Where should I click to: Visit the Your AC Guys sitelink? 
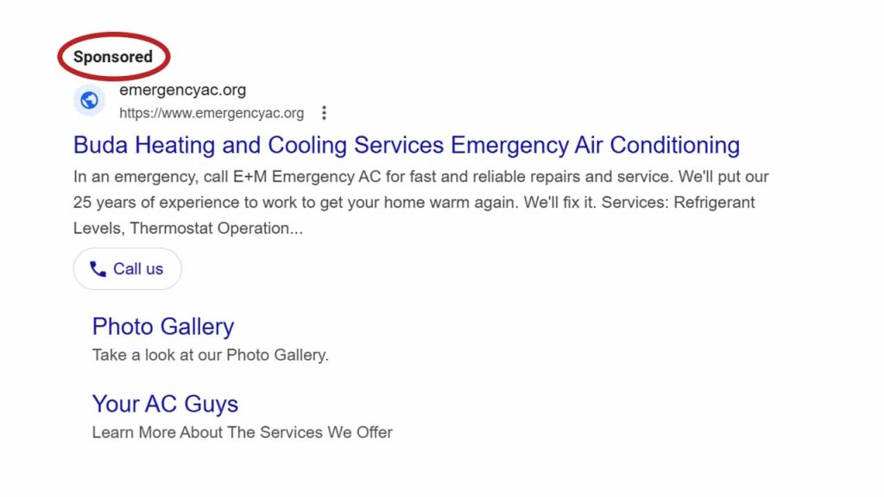coord(165,404)
